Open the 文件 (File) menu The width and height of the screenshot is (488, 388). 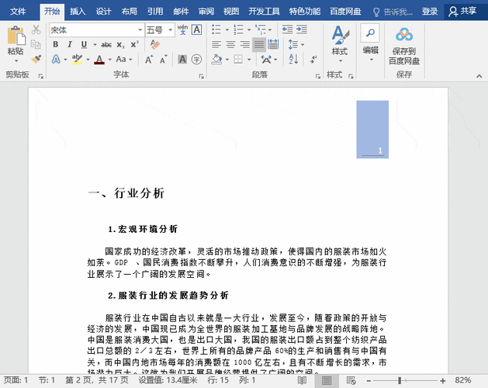(x=18, y=12)
